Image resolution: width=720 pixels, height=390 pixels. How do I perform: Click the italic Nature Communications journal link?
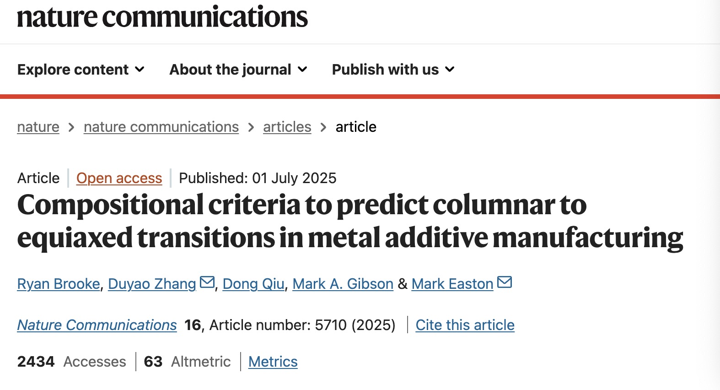coord(97,325)
